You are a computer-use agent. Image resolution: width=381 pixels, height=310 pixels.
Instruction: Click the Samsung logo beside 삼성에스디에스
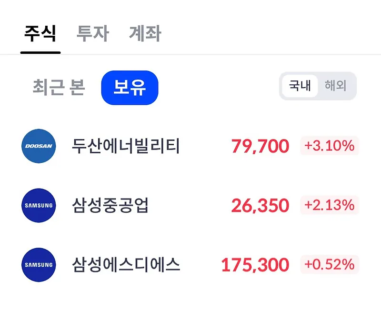[x=39, y=265]
